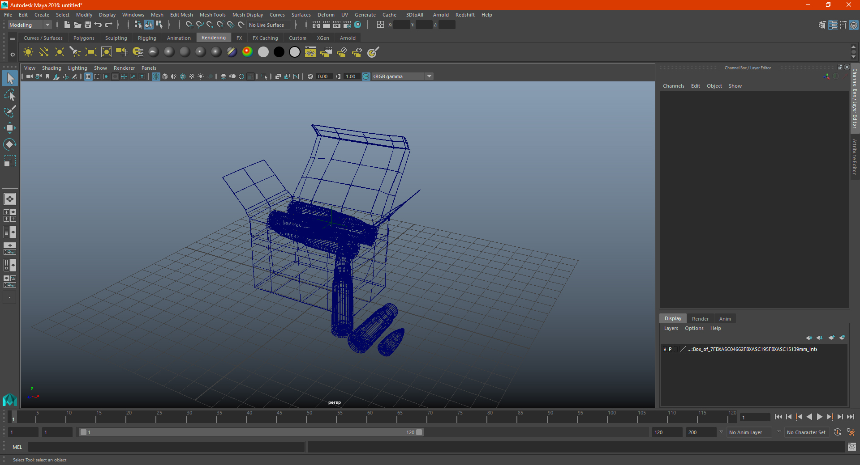860x465 pixels.
Task: Toggle viewport grid display button
Action: click(x=88, y=76)
